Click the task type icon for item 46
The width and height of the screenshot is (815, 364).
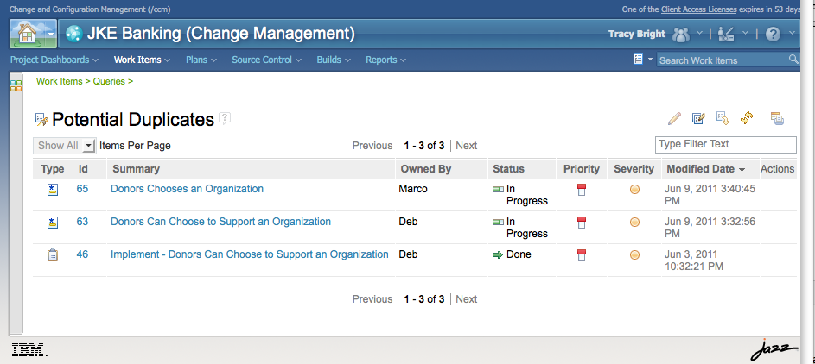[53, 255]
